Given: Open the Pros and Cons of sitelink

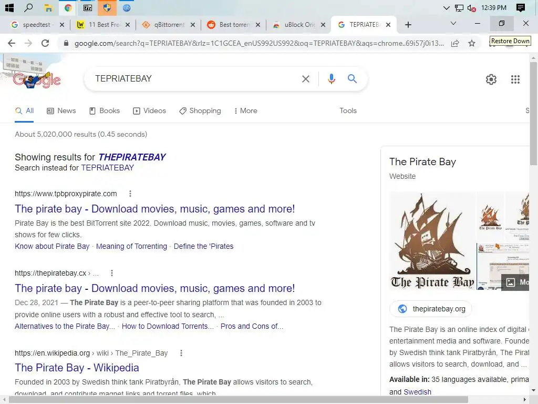Looking at the screenshot, I should [252, 326].
